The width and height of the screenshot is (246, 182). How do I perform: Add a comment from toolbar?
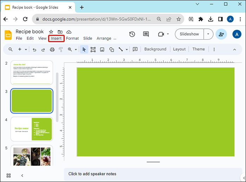pyautogui.click(x=135, y=49)
